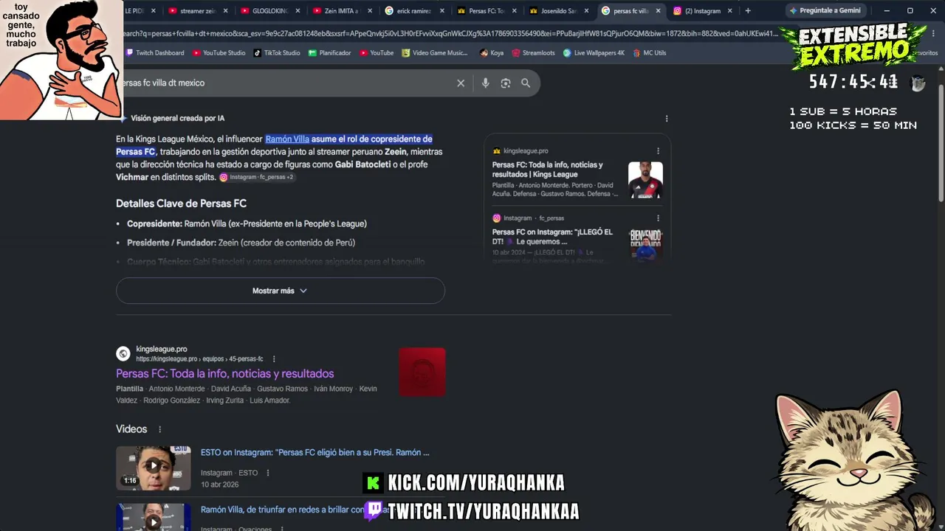Play the Ramón Villa Ovaciones video thumbnail
The width and height of the screenshot is (945, 531).
click(x=153, y=517)
